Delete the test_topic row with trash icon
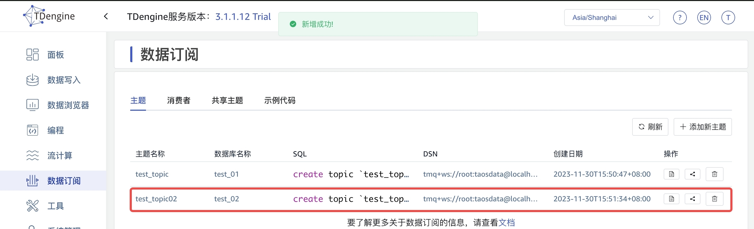 [714, 174]
